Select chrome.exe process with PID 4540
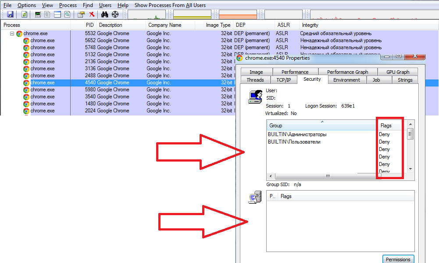Image resolution: width=439 pixels, height=263 pixels. pyautogui.click(x=118, y=83)
